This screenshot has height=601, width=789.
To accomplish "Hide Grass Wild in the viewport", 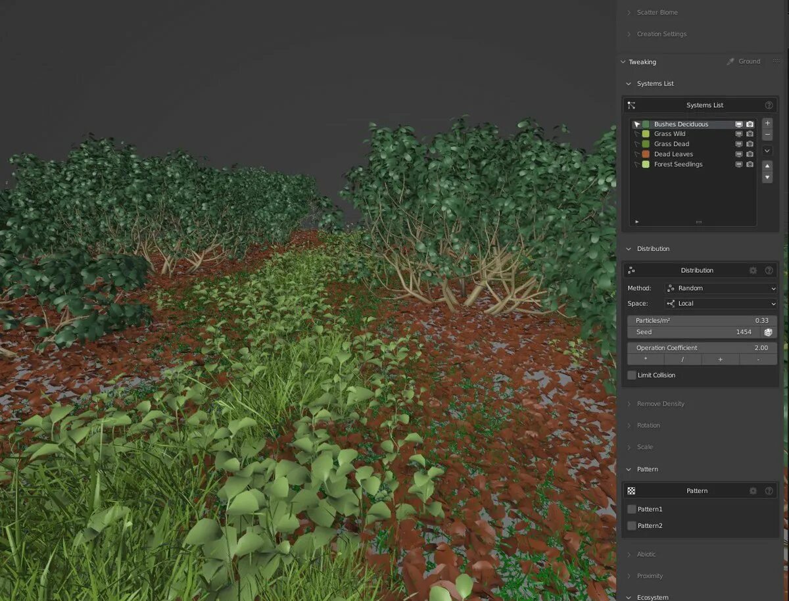I will [x=739, y=133].
